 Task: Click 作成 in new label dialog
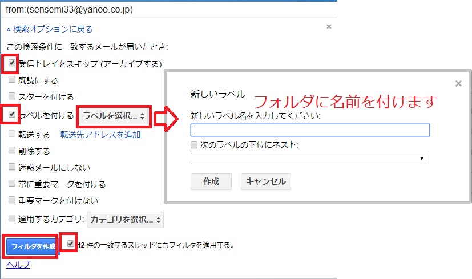(211, 181)
